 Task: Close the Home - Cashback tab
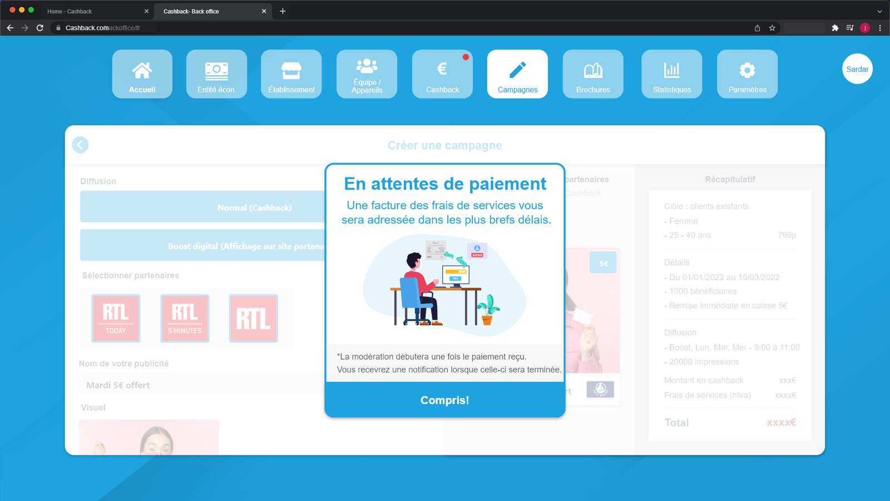(146, 11)
